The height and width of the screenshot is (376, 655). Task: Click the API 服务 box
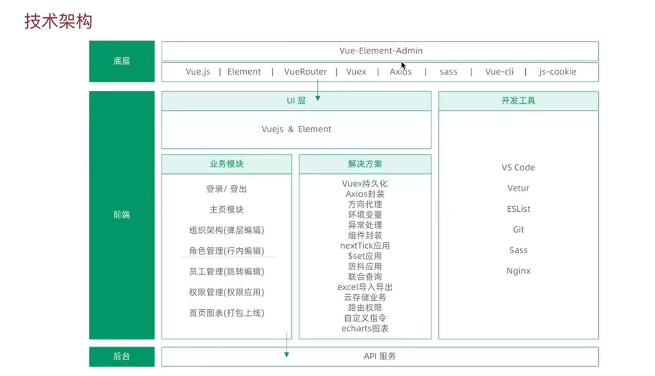coord(380,356)
